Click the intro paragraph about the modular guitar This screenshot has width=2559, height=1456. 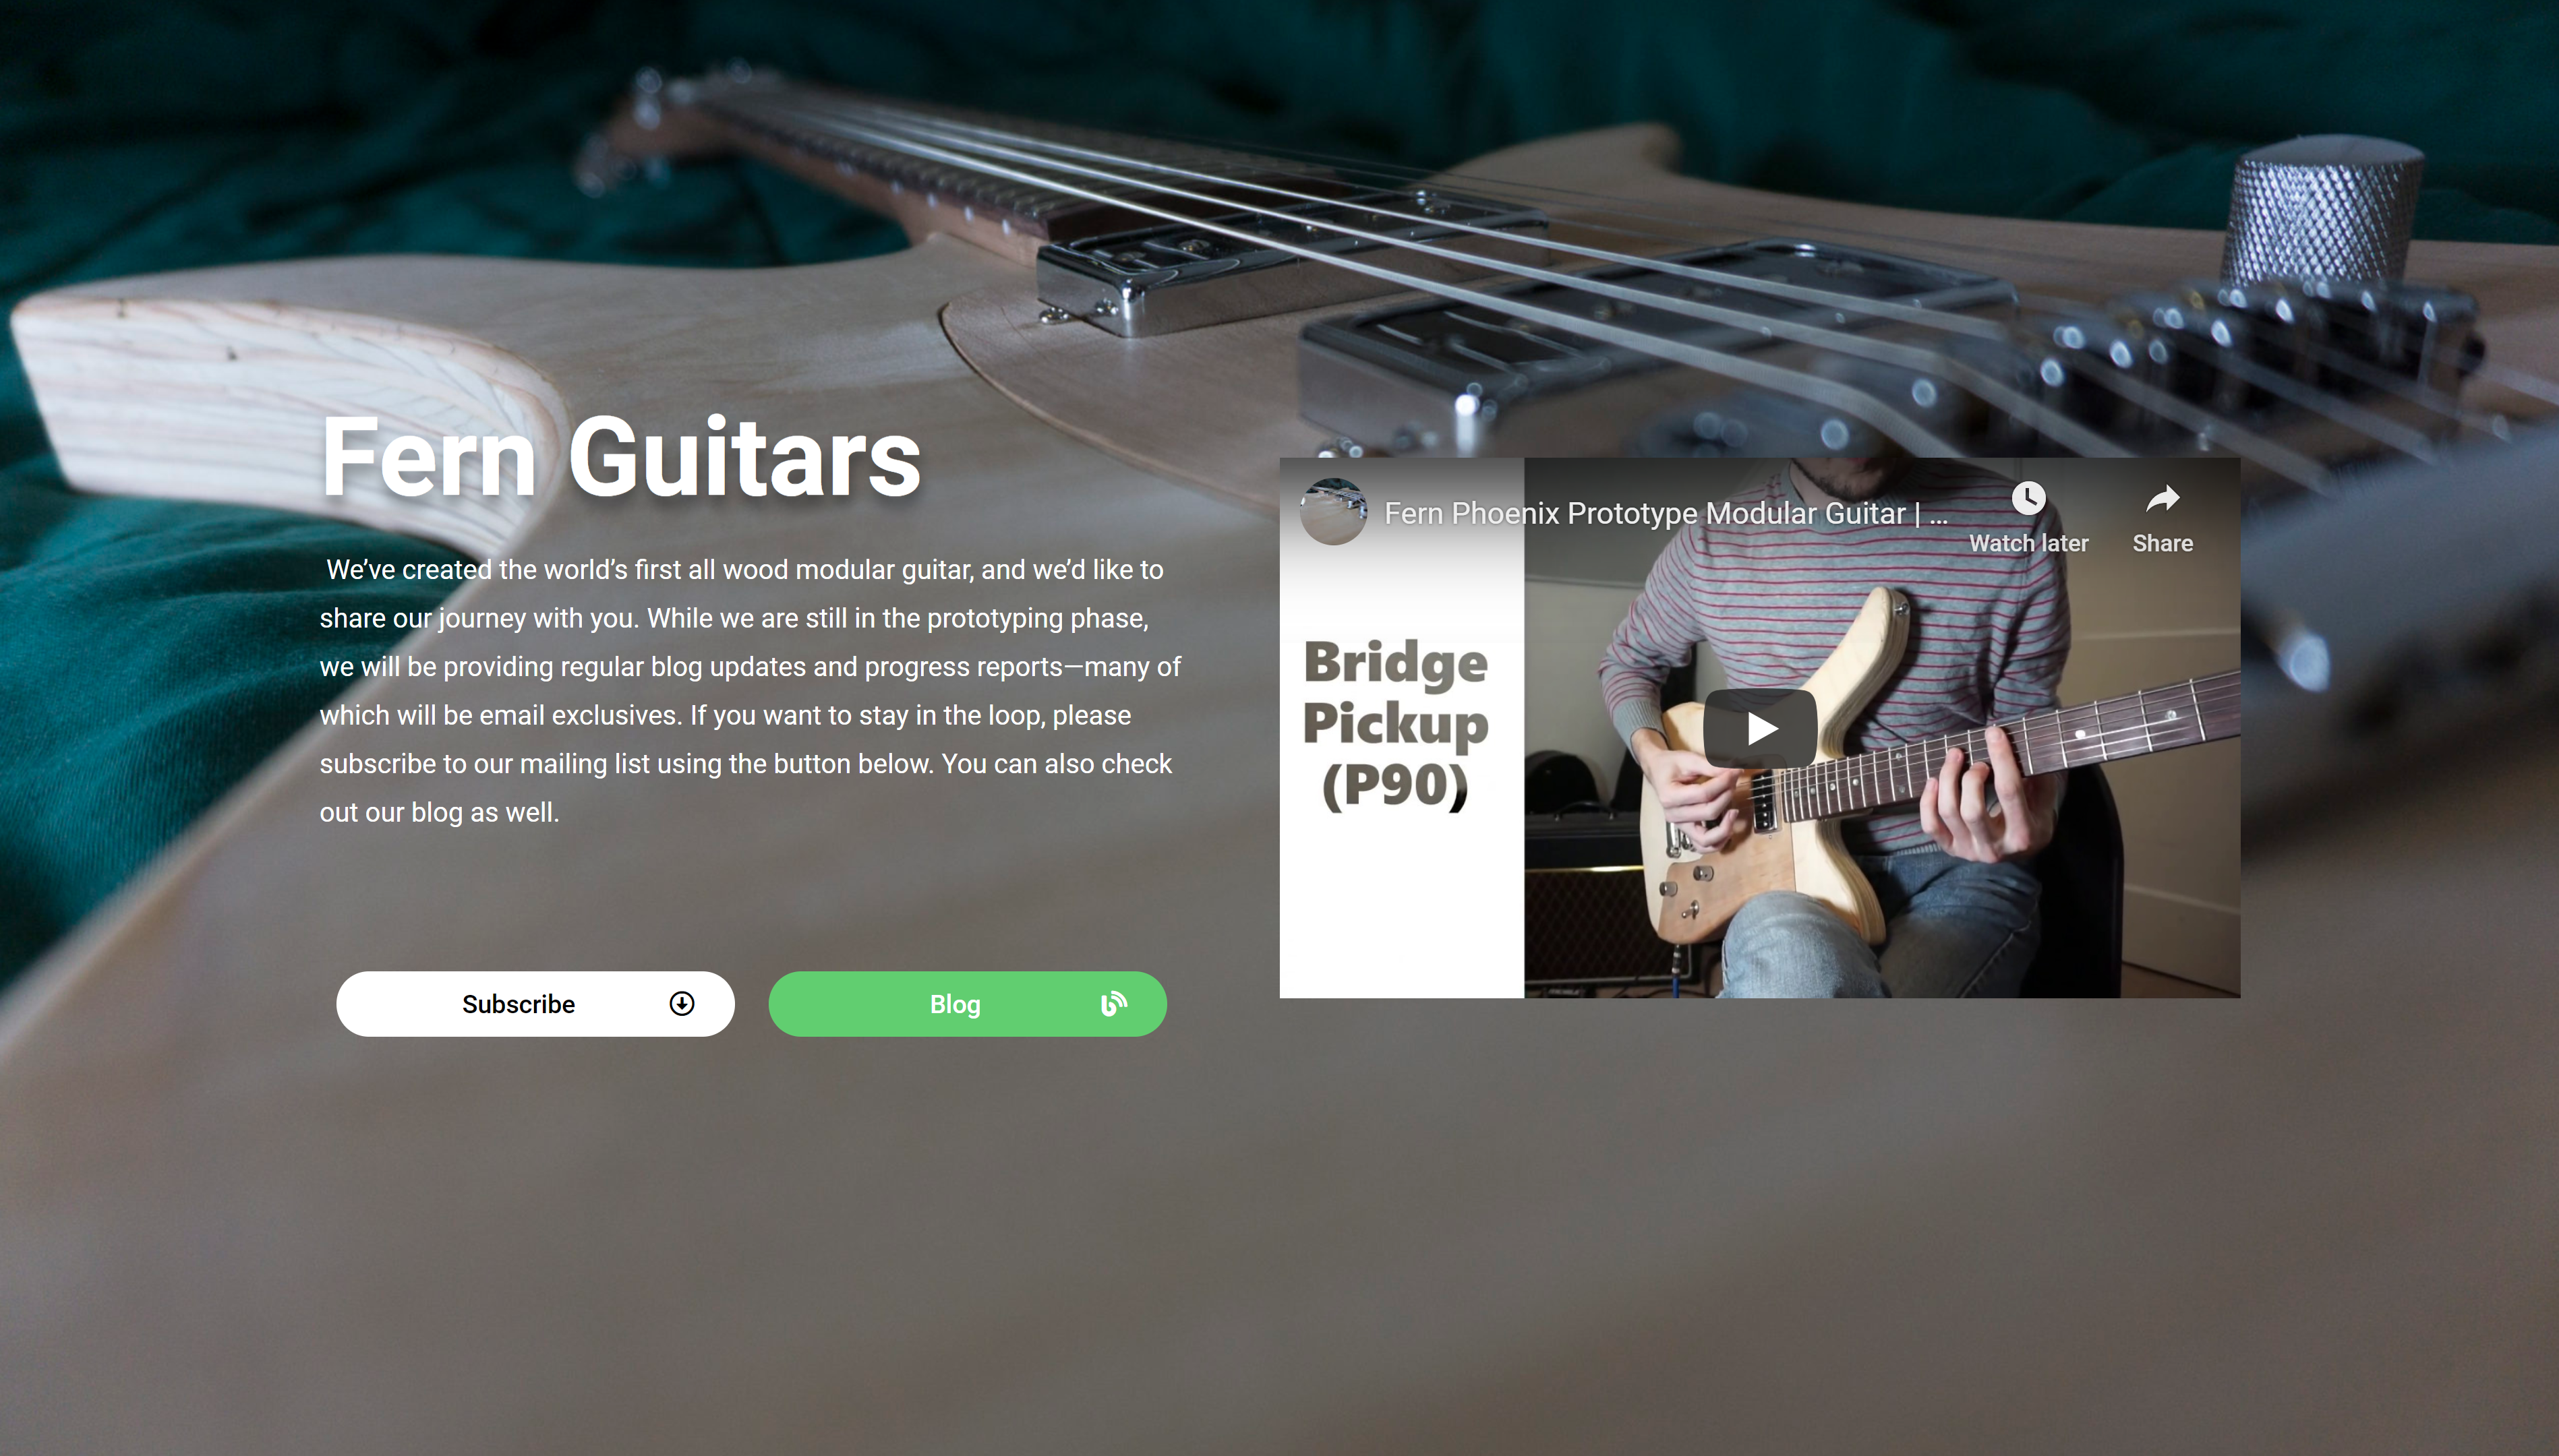(751, 691)
